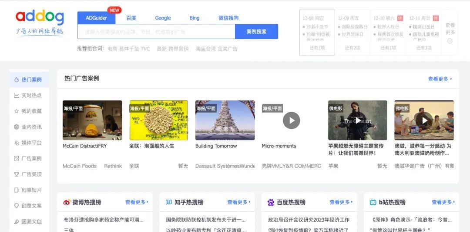The image size is (470, 232).
Task: Click 查看更多 in 知乎热搜榜
Action: [x=239, y=202]
